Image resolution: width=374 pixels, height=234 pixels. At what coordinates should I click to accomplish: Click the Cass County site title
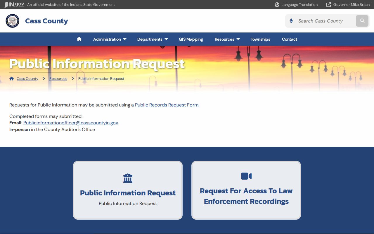click(x=46, y=21)
